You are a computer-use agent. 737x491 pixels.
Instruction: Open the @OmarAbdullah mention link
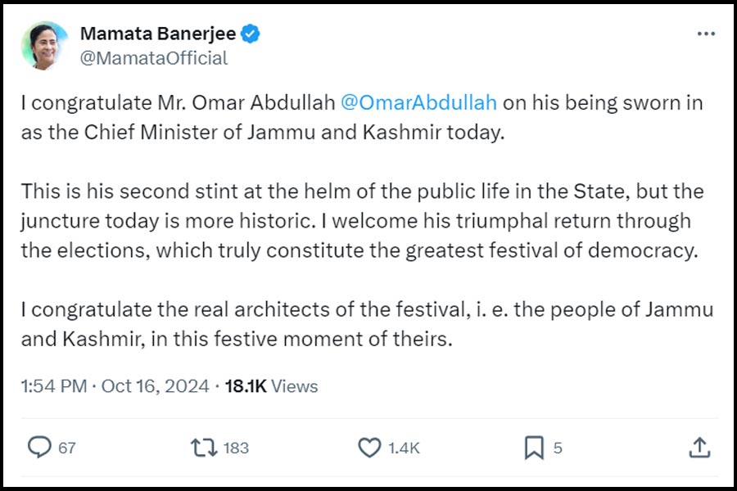coord(418,103)
